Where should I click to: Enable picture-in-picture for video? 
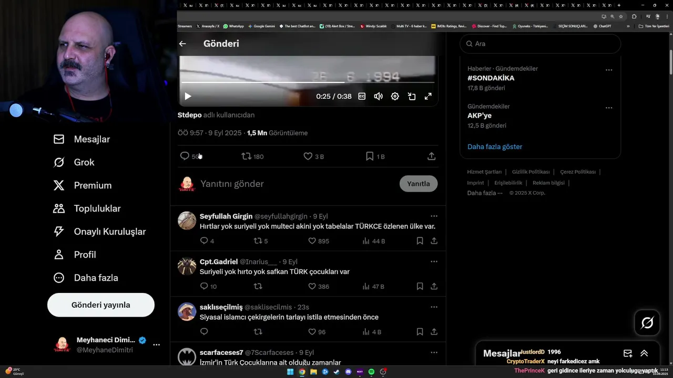[x=412, y=96]
